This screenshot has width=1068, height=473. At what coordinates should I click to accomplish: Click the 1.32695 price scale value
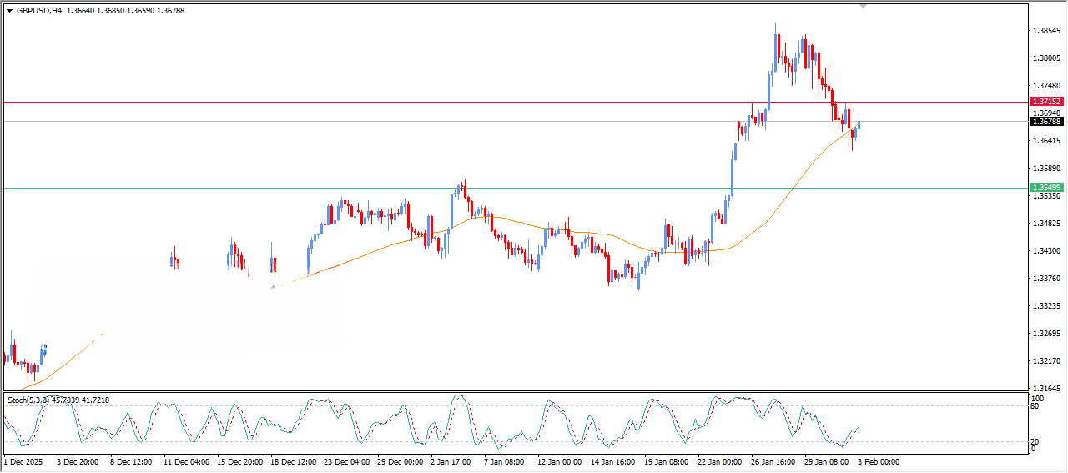click(x=1046, y=334)
